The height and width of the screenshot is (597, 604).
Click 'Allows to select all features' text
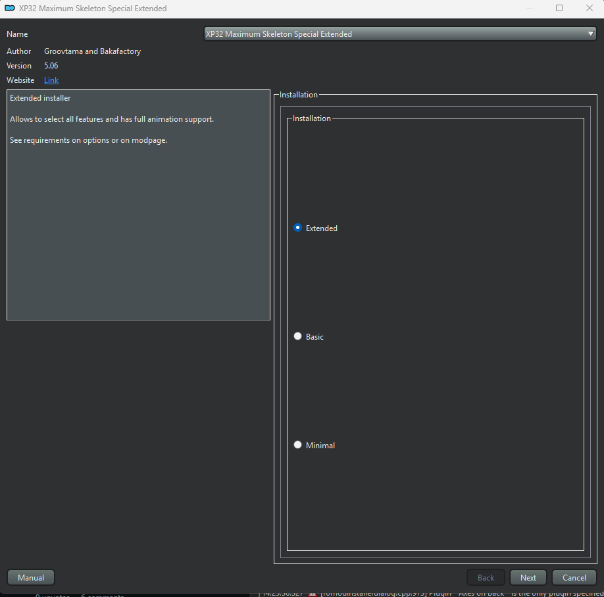(x=57, y=119)
